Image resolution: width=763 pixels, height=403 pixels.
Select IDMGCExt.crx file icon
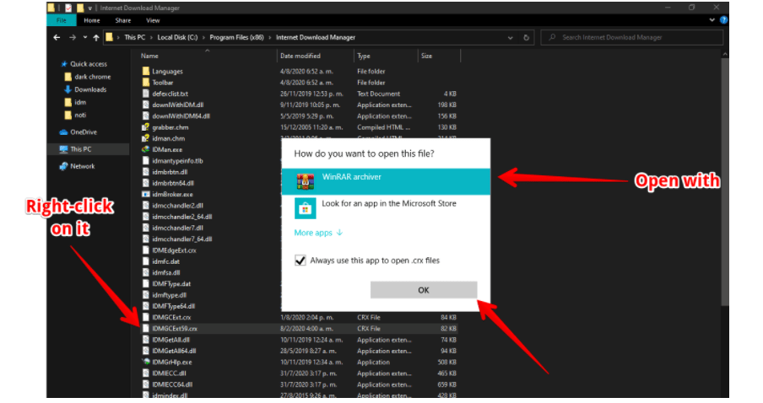pyautogui.click(x=145, y=317)
